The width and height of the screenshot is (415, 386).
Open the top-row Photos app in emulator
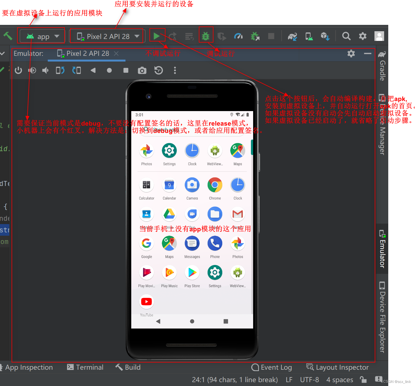[x=146, y=154]
